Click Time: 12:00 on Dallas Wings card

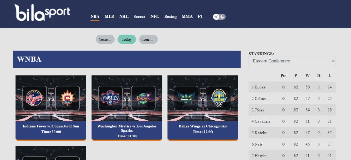pos(203,132)
